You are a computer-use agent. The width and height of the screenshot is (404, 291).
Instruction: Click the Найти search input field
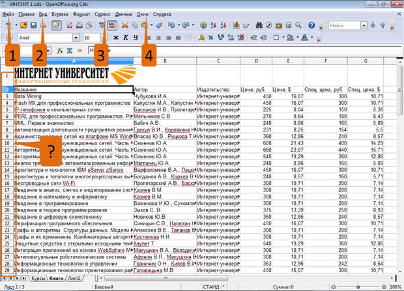tap(345, 25)
